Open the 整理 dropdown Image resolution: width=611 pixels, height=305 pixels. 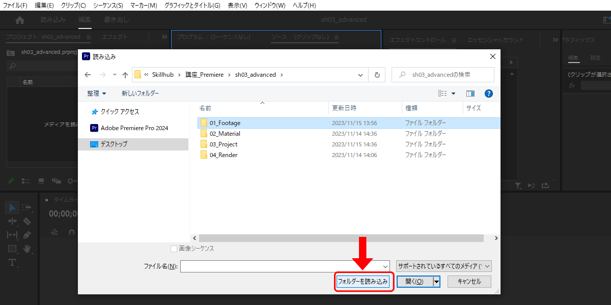pyautogui.click(x=97, y=94)
